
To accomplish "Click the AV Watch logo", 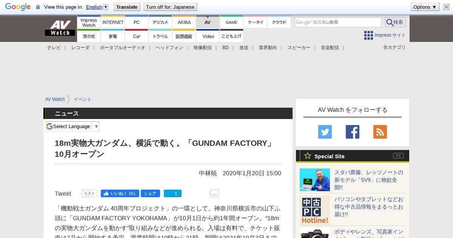I will [x=60, y=28].
